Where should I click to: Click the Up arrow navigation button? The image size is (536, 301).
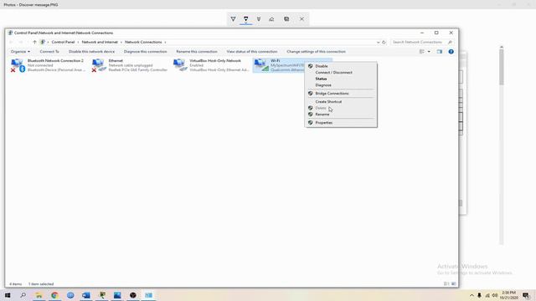pos(34,42)
